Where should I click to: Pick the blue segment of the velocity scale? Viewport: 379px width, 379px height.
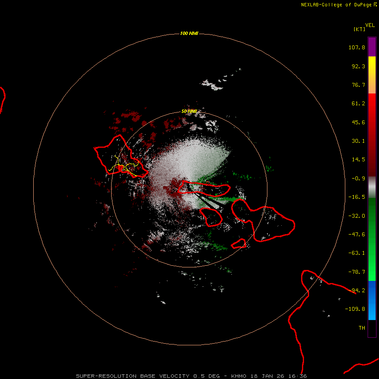coord(372,300)
